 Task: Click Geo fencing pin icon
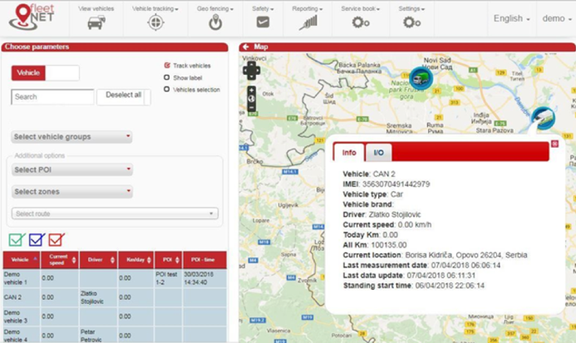[x=215, y=22]
